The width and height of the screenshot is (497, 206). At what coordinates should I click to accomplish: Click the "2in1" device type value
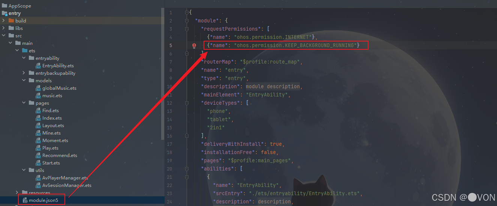216,127
